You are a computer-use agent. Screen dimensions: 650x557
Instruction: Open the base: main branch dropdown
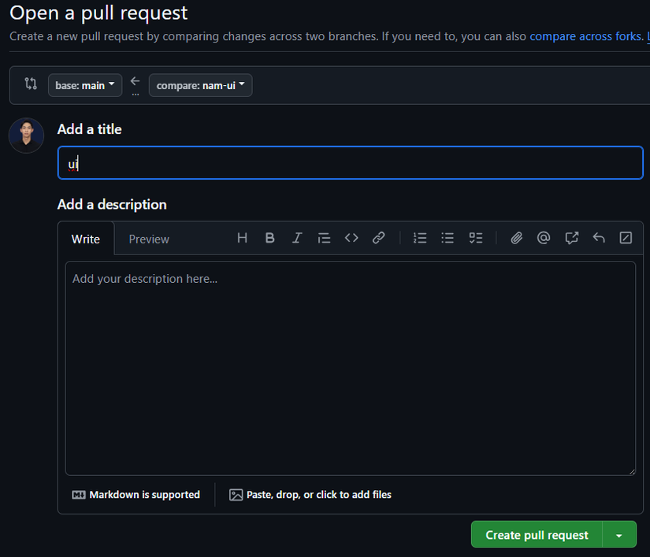[x=85, y=85]
